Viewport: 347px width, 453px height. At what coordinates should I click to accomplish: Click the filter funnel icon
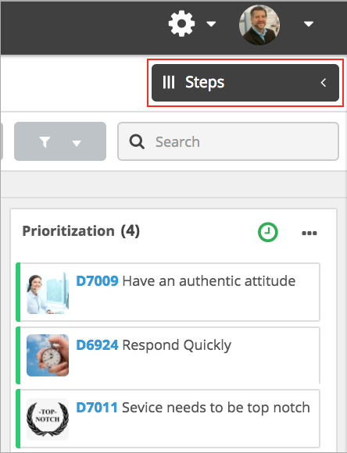[45, 142]
